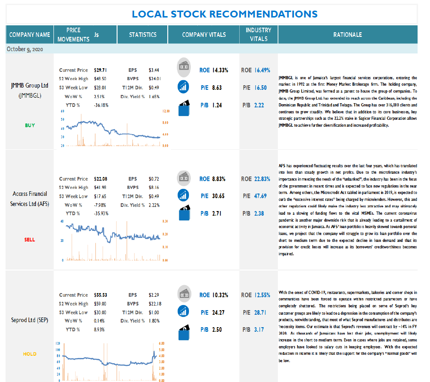The image size is (430, 382).
Task: Click the Seprod rationale paragraph
Action: click(348, 326)
